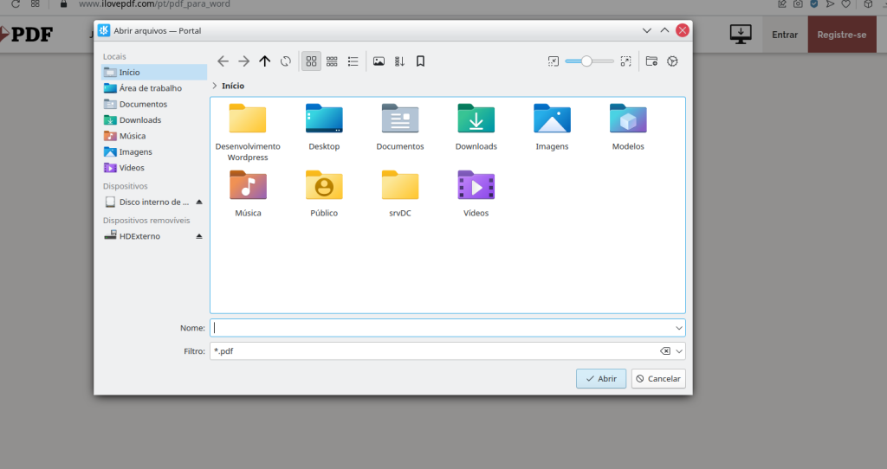Viewport: 887px width, 469px height.
Task: Click the browser camera snapshot icon
Action: pos(798,4)
